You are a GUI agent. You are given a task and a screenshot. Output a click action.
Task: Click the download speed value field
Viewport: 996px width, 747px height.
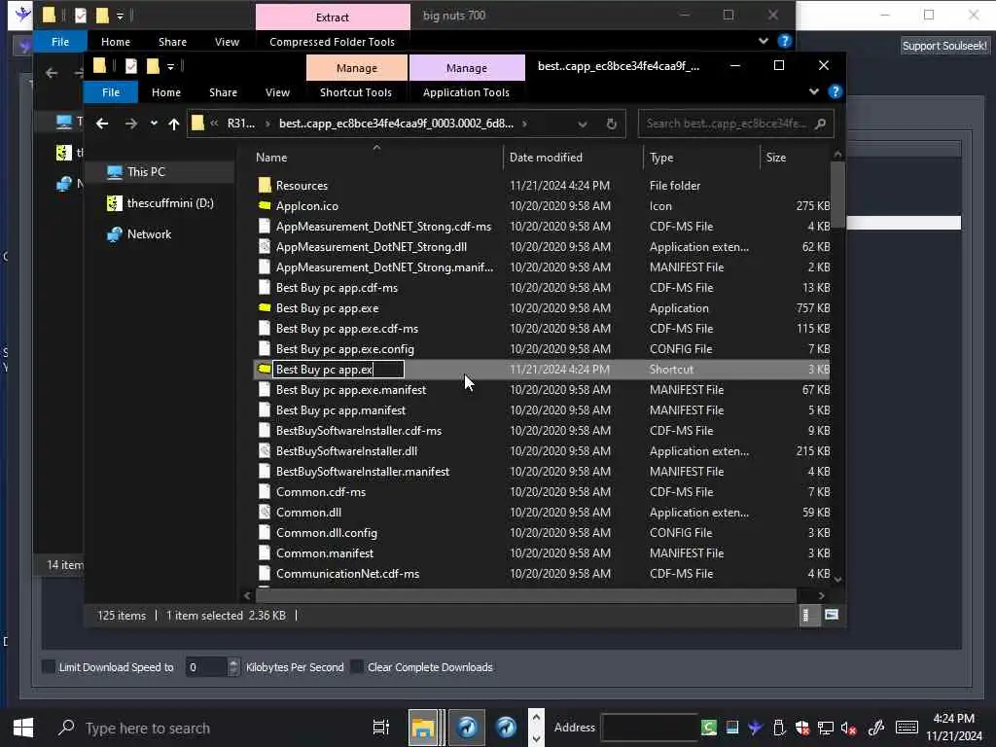coord(206,667)
